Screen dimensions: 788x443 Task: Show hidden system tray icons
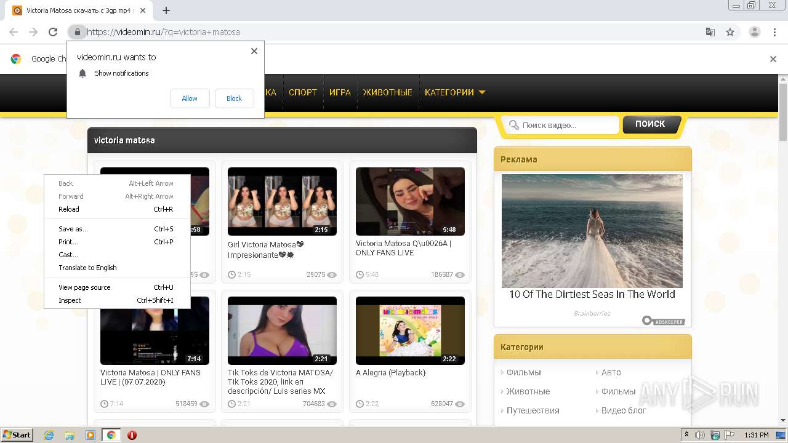tap(686, 435)
